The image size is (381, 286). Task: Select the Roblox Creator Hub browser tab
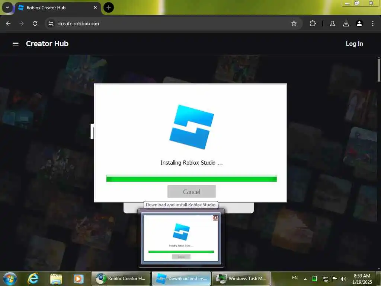coord(58,8)
